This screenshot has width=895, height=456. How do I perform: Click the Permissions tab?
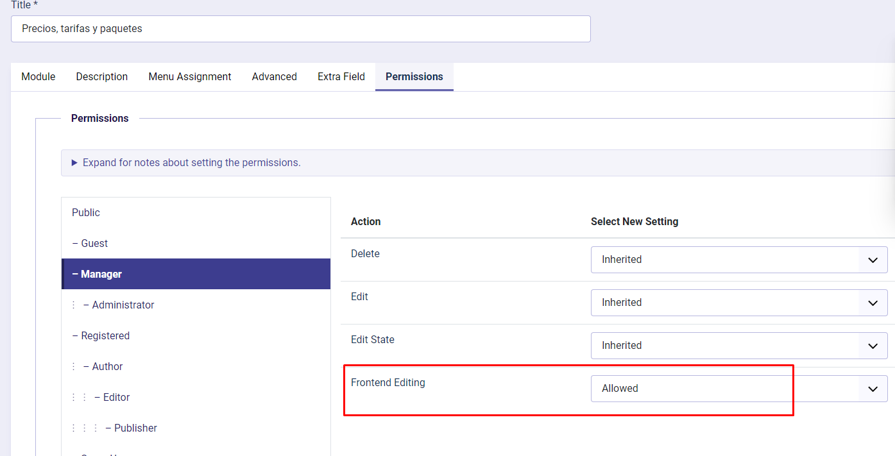coord(414,77)
